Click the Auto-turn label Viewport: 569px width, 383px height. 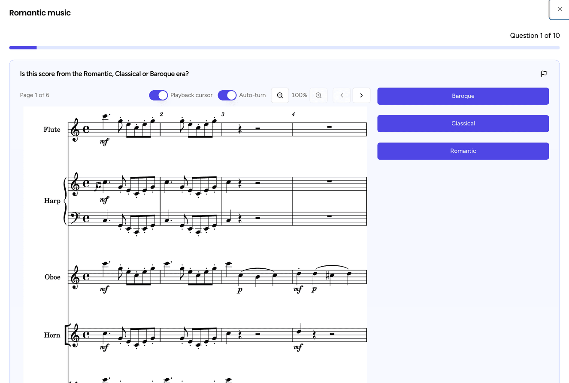(x=252, y=95)
